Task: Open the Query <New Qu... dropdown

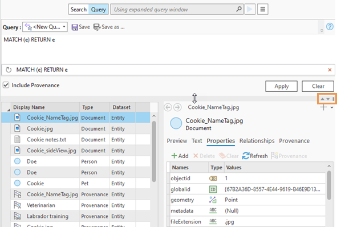Action: (x=45, y=27)
